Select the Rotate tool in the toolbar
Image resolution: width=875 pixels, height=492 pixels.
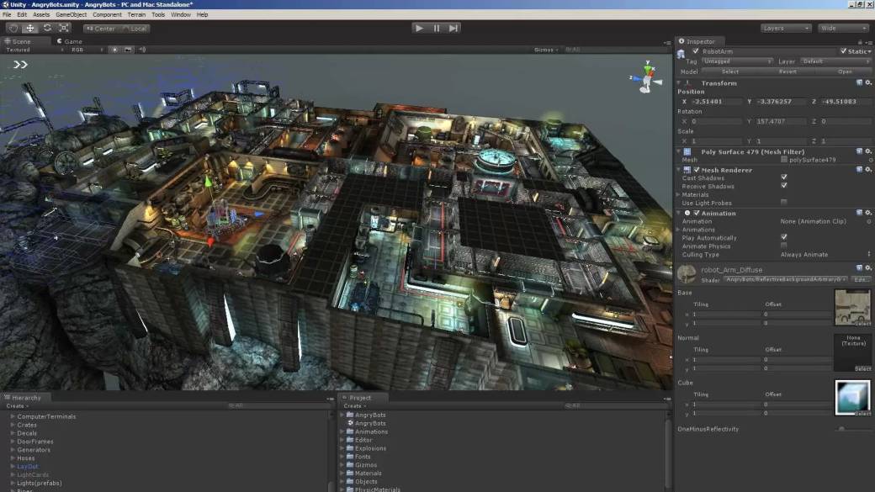tap(48, 28)
